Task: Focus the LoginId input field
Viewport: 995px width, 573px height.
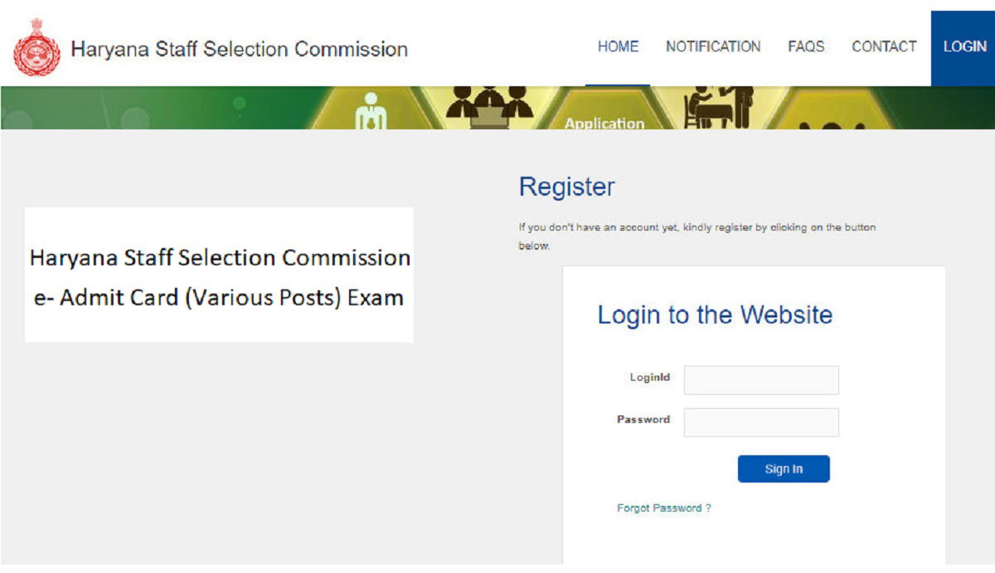Action: tap(761, 380)
